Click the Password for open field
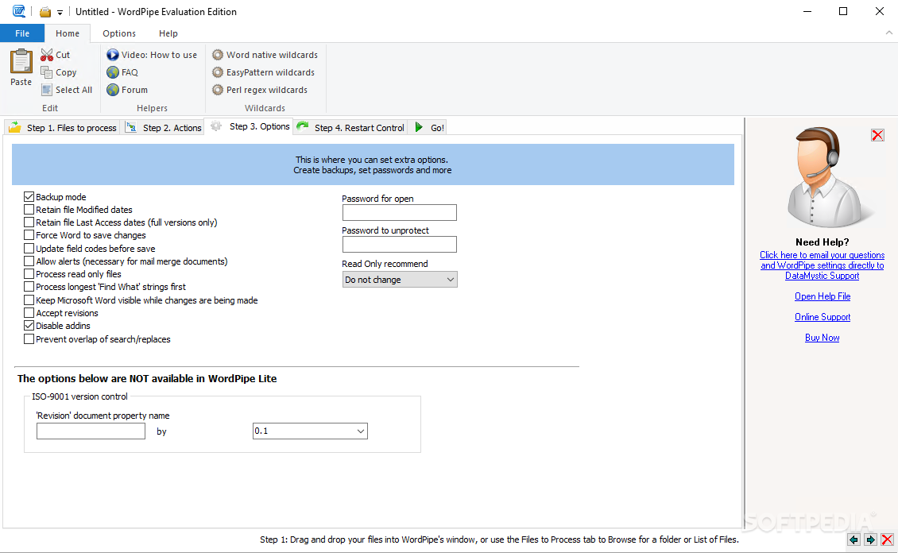 tap(400, 212)
